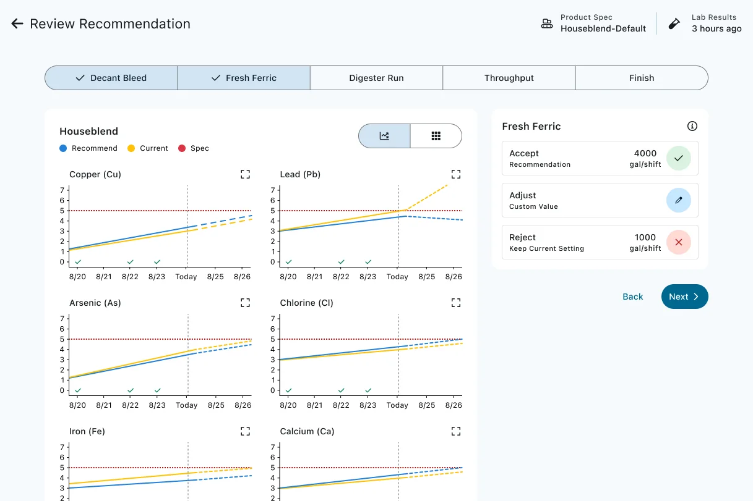The height and width of the screenshot is (501, 753).
Task: Expand the Calcium (Ca) chart fullscreen
Action: [456, 431]
